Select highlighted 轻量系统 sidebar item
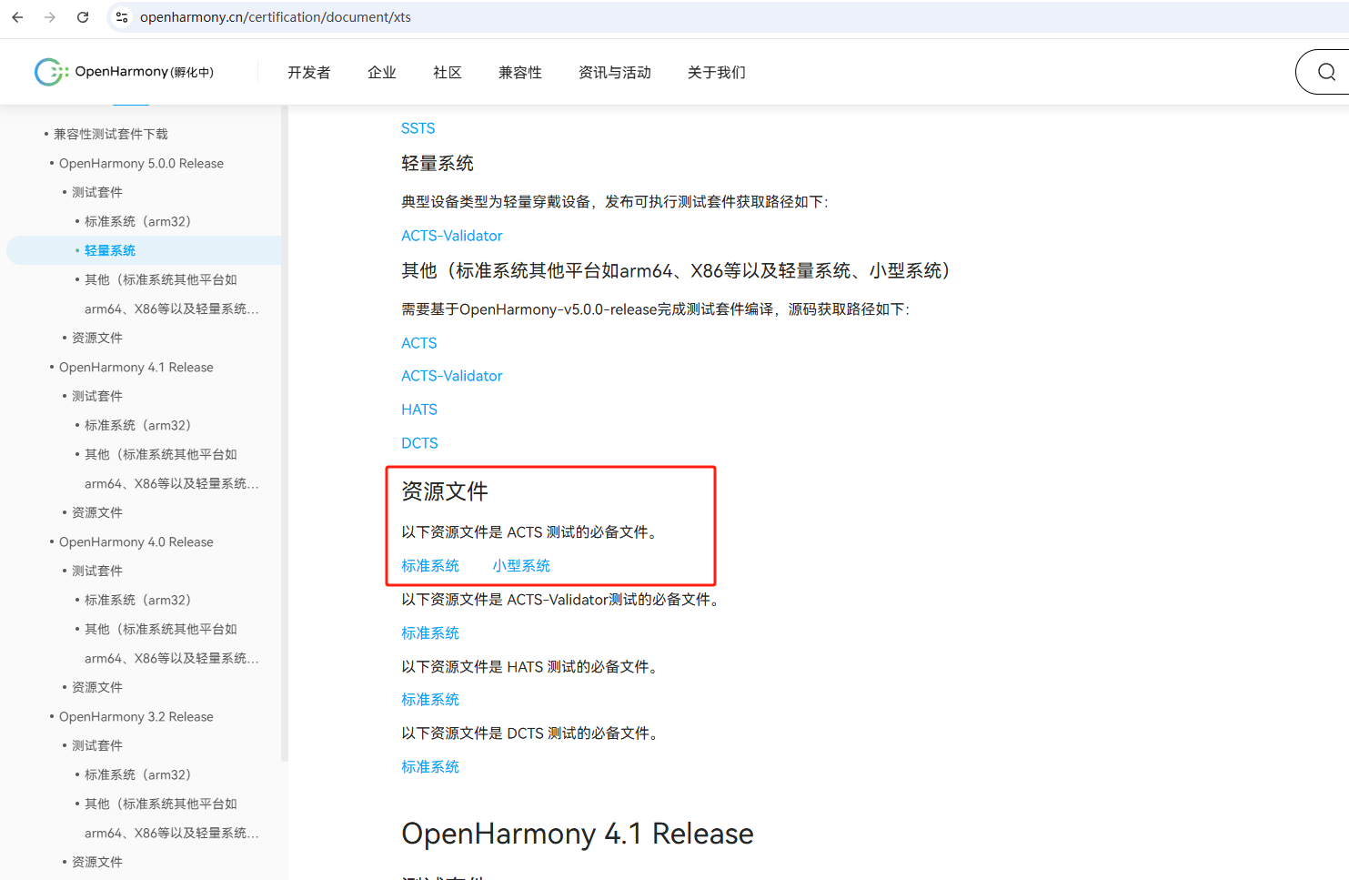The width and height of the screenshot is (1349, 880). [144, 250]
